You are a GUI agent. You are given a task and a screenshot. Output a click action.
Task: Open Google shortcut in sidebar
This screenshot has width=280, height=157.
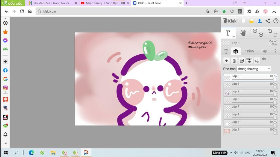coord(5,79)
